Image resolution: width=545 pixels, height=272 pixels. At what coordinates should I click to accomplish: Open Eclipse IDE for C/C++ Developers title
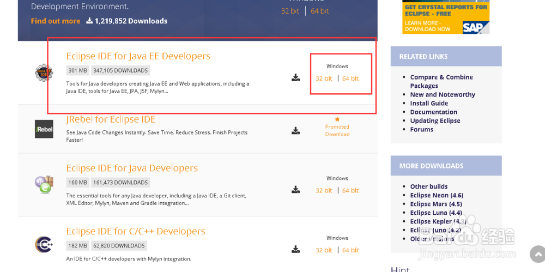tap(136, 231)
